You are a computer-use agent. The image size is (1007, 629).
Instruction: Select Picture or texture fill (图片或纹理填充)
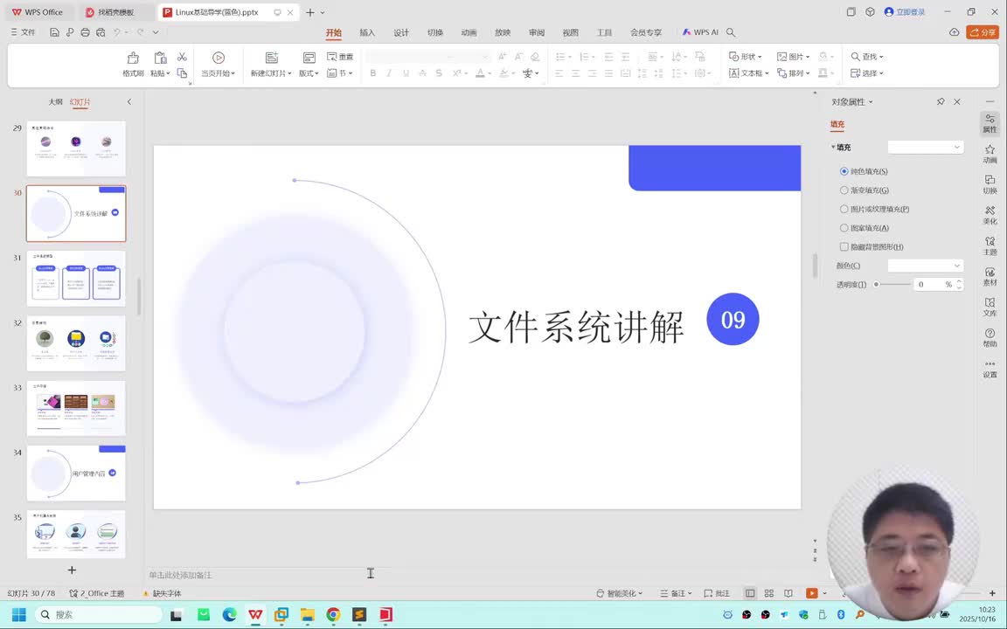tap(844, 209)
